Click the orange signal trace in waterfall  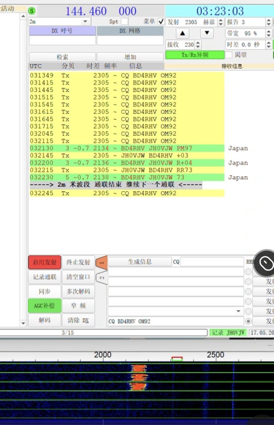138,378
